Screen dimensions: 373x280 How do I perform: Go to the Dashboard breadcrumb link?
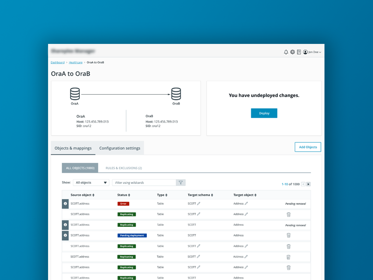coord(57,63)
